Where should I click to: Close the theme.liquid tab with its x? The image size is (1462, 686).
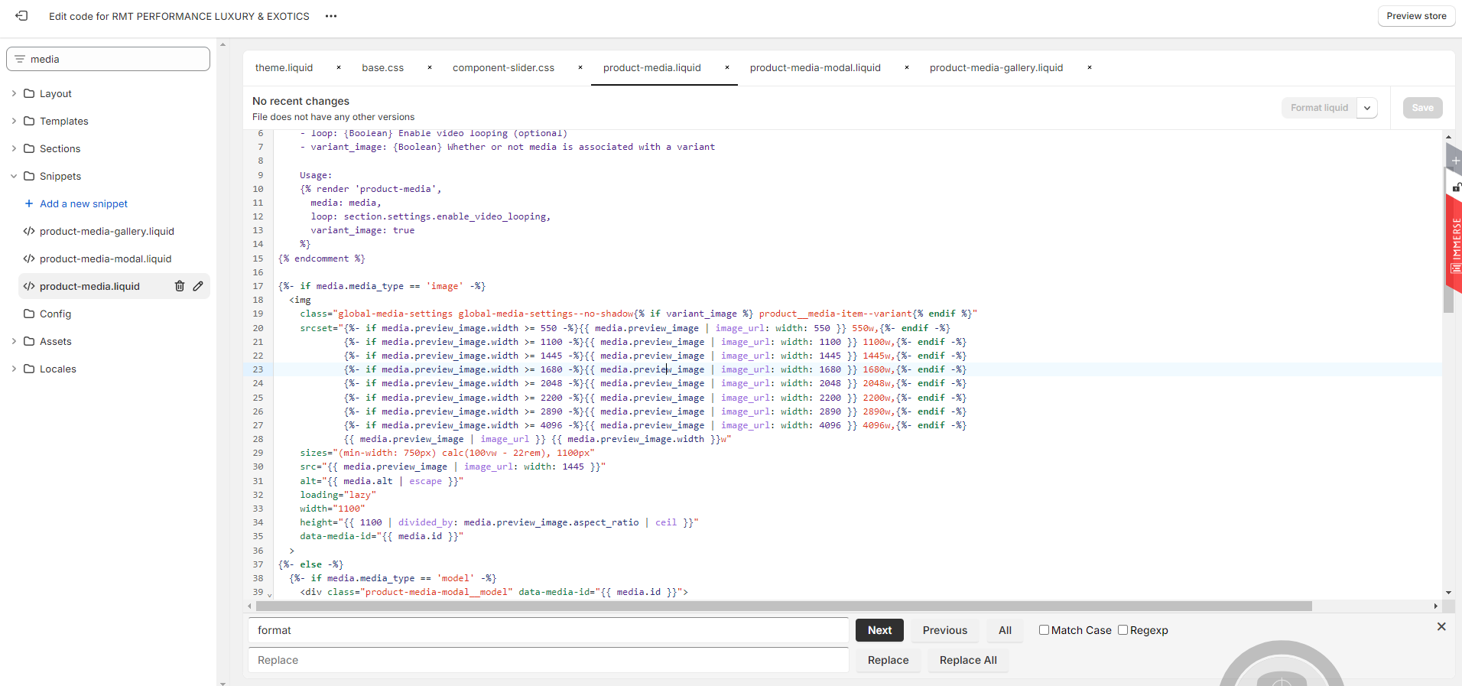[x=339, y=67]
